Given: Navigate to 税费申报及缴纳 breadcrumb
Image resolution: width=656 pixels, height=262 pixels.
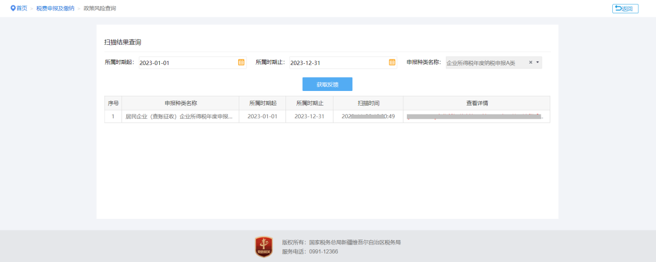Looking at the screenshot, I should click(x=55, y=8).
